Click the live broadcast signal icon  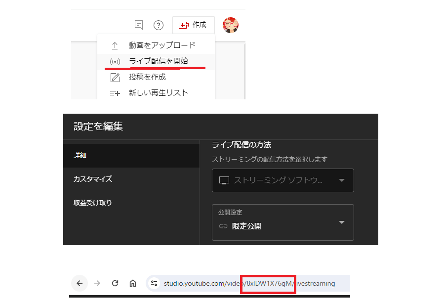pos(115,61)
